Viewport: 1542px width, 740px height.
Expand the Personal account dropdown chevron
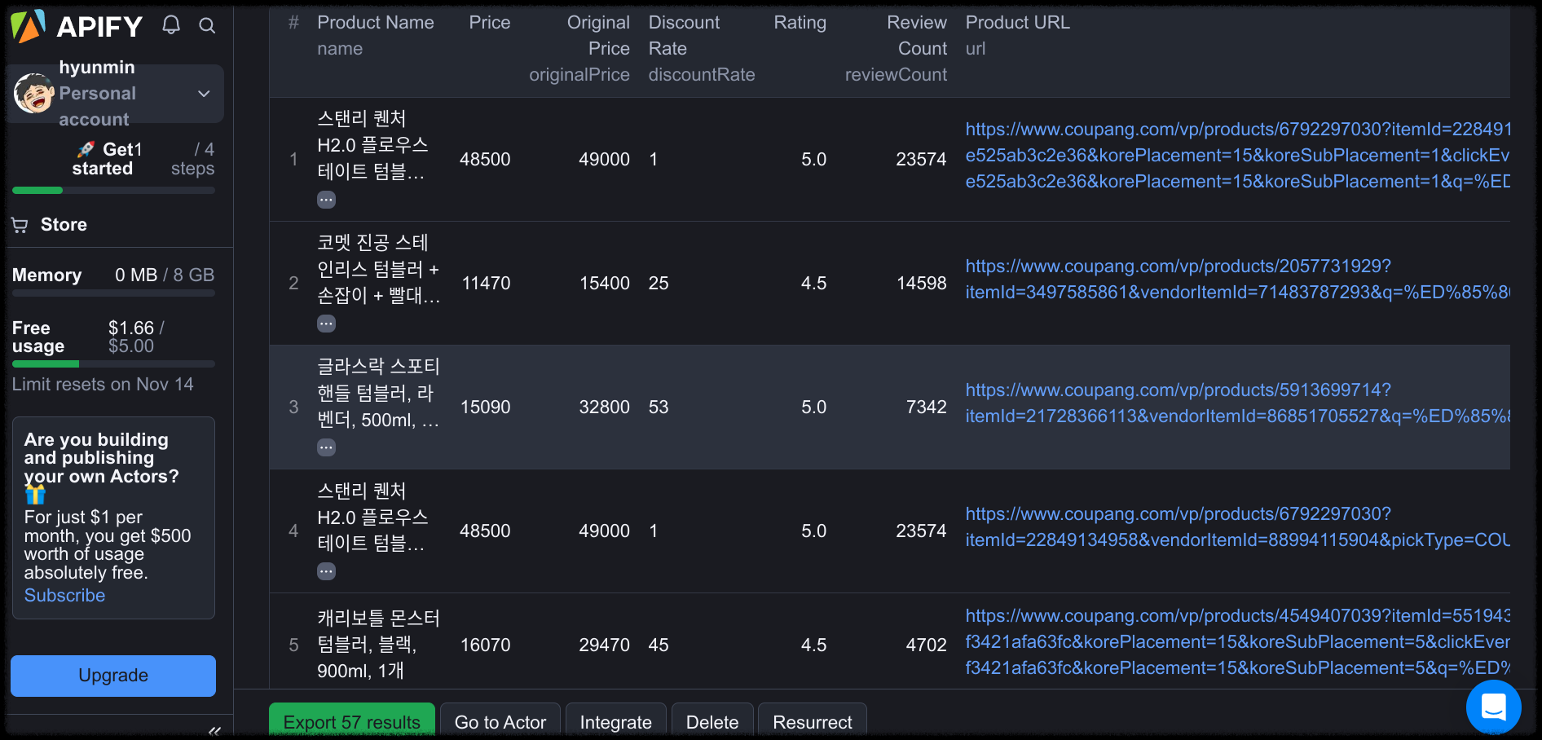(205, 94)
